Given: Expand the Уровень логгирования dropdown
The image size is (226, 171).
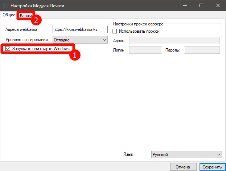Looking at the screenshot, I should tap(80, 40).
